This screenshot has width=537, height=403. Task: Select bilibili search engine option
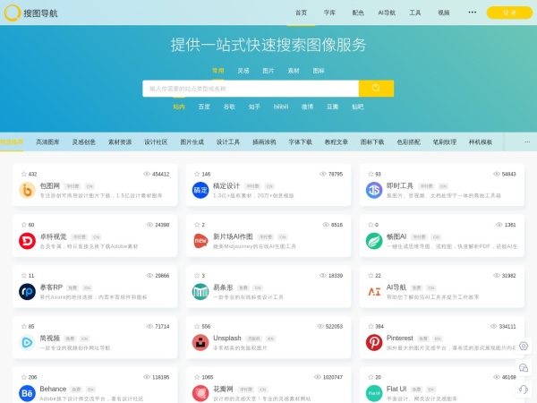tap(281, 107)
